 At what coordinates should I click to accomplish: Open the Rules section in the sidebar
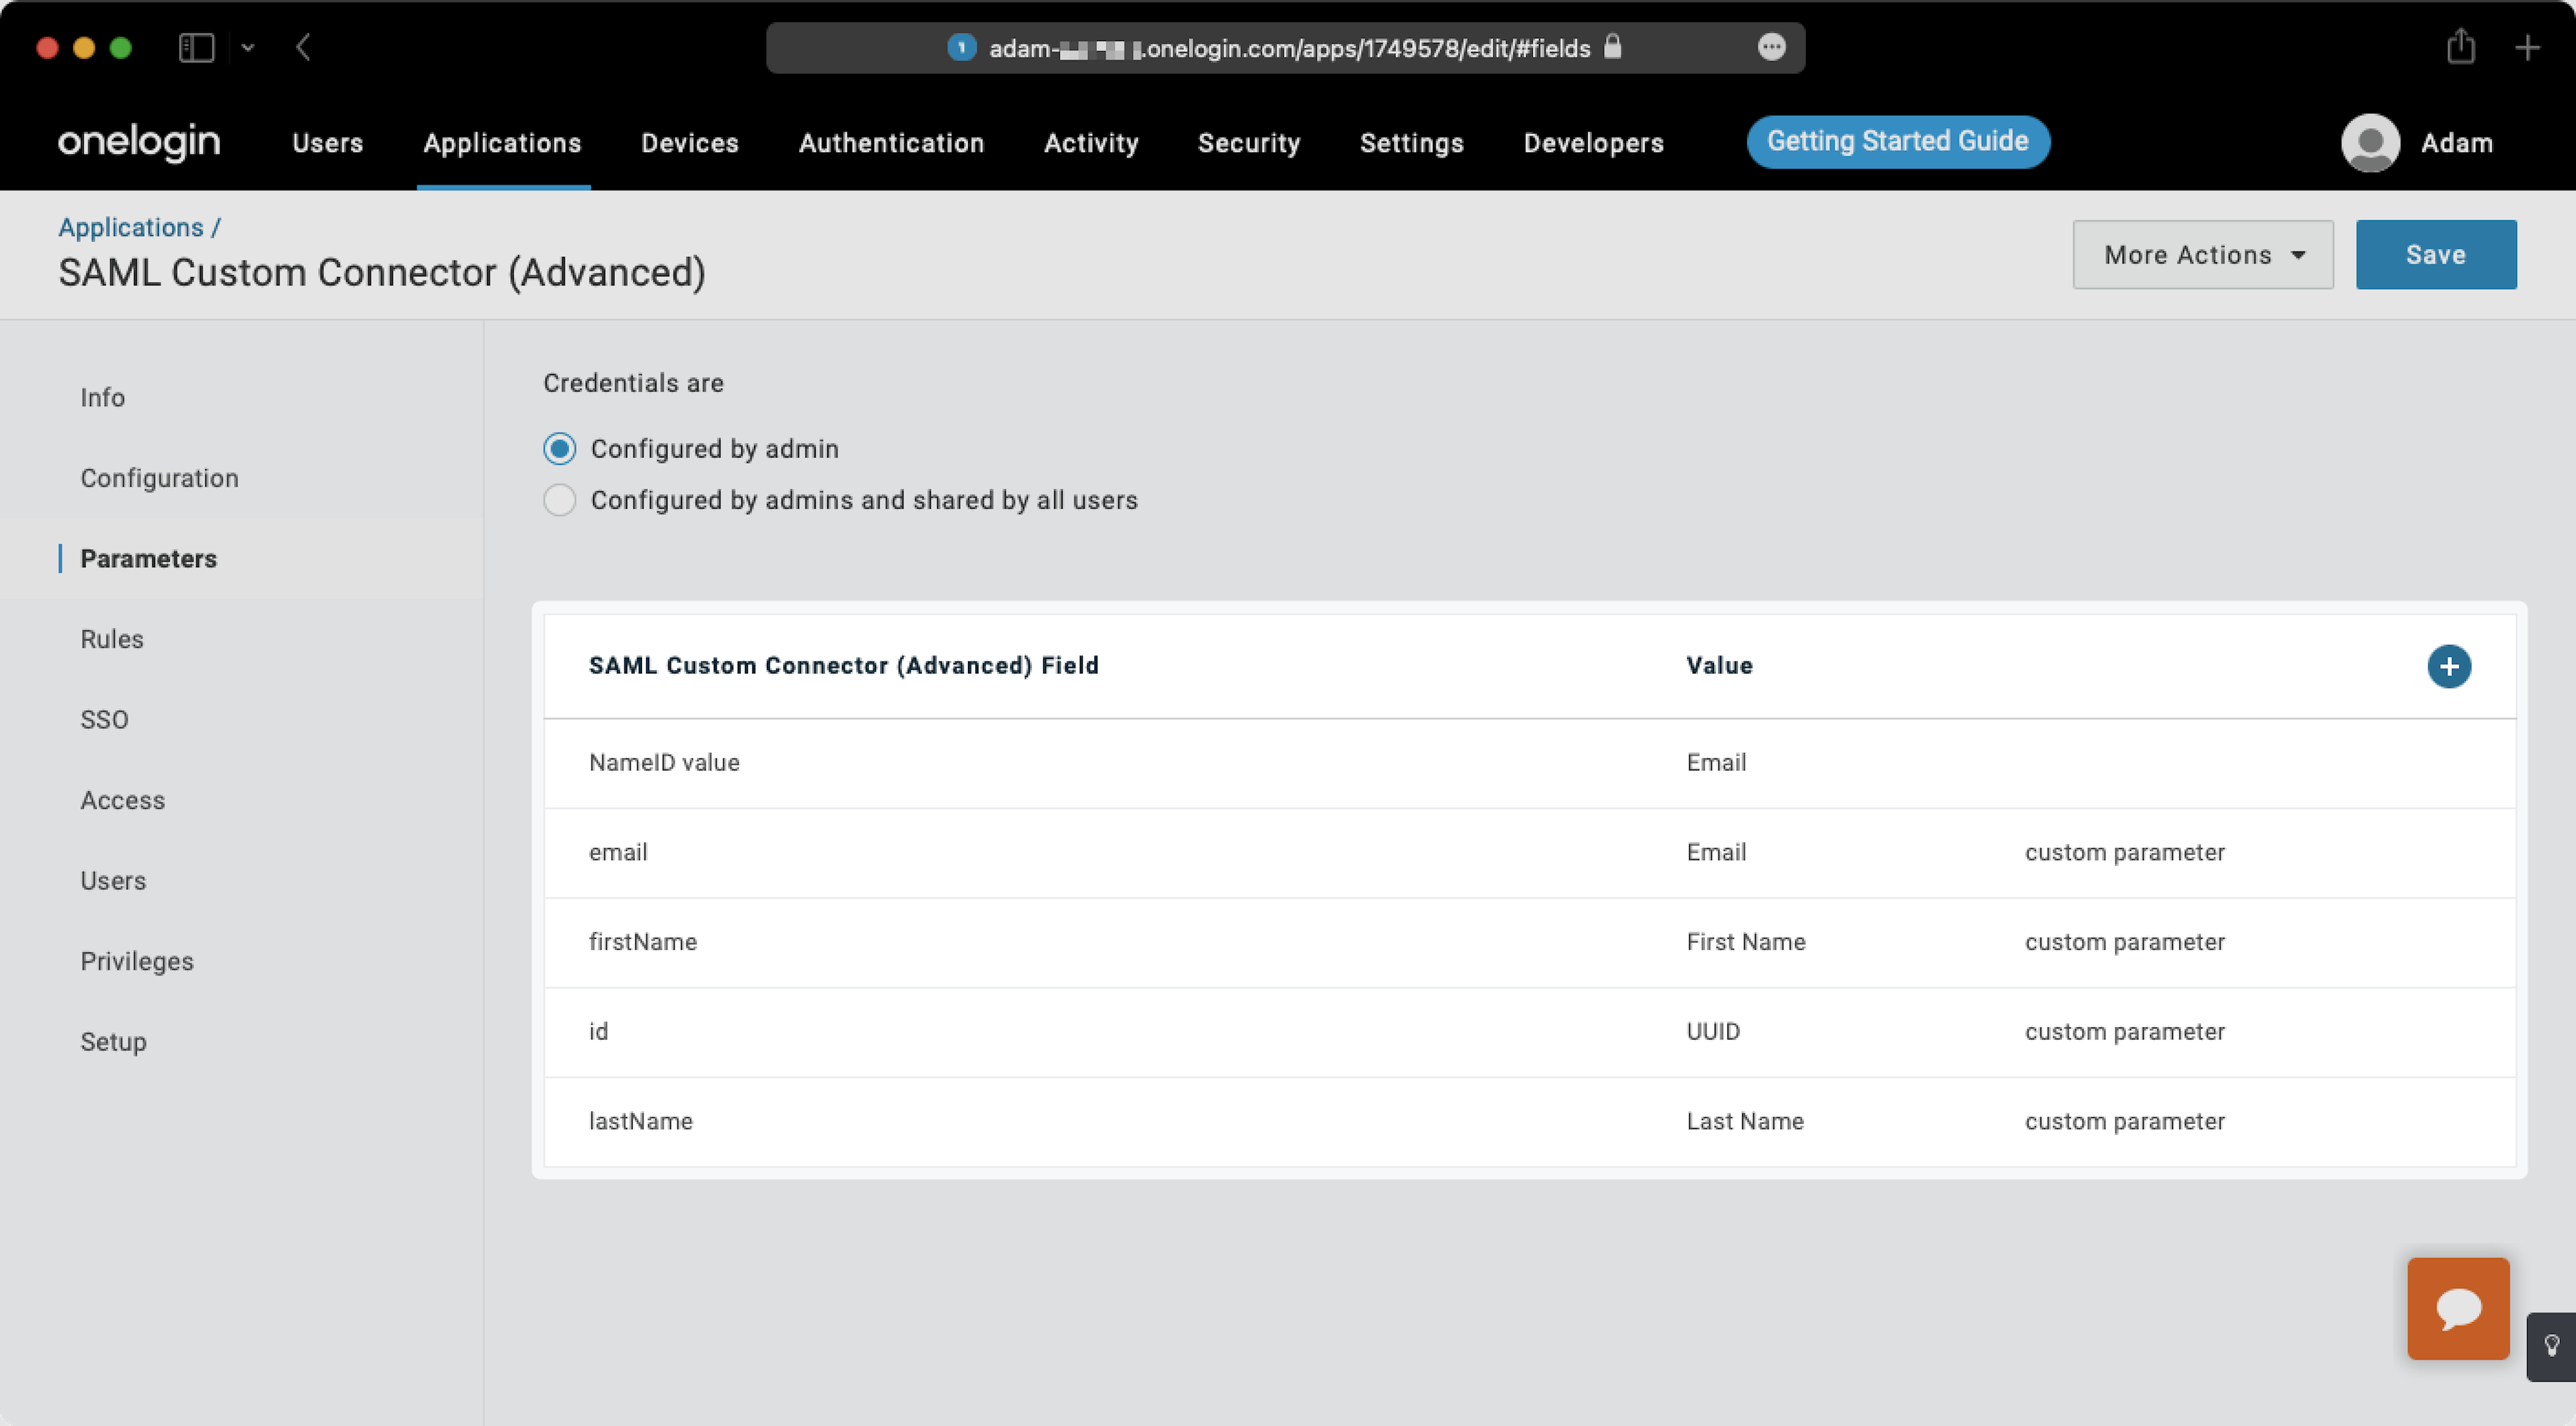[x=111, y=639]
